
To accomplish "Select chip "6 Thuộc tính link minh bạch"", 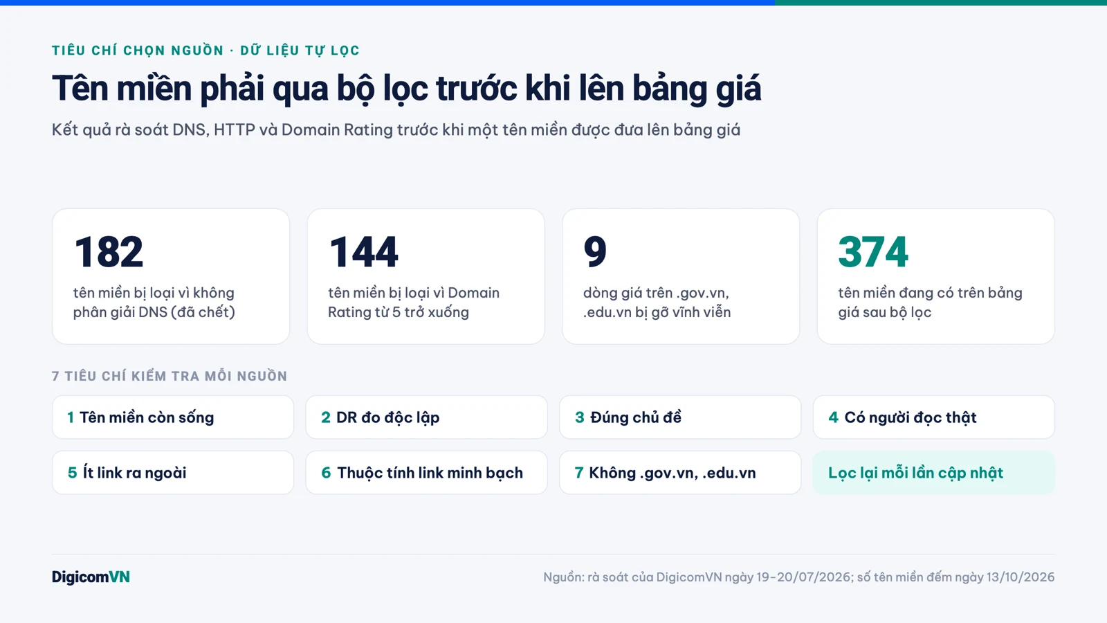I will (426, 473).
